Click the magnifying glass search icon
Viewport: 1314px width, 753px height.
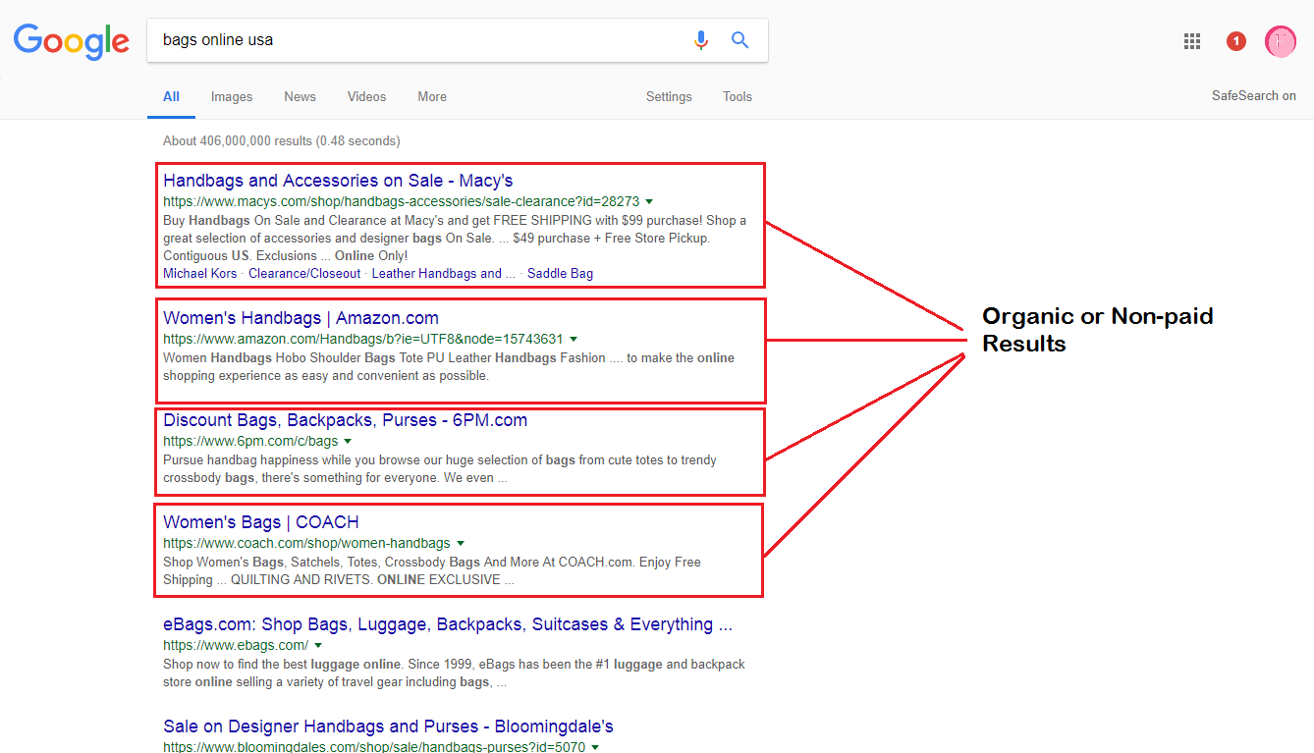[739, 40]
